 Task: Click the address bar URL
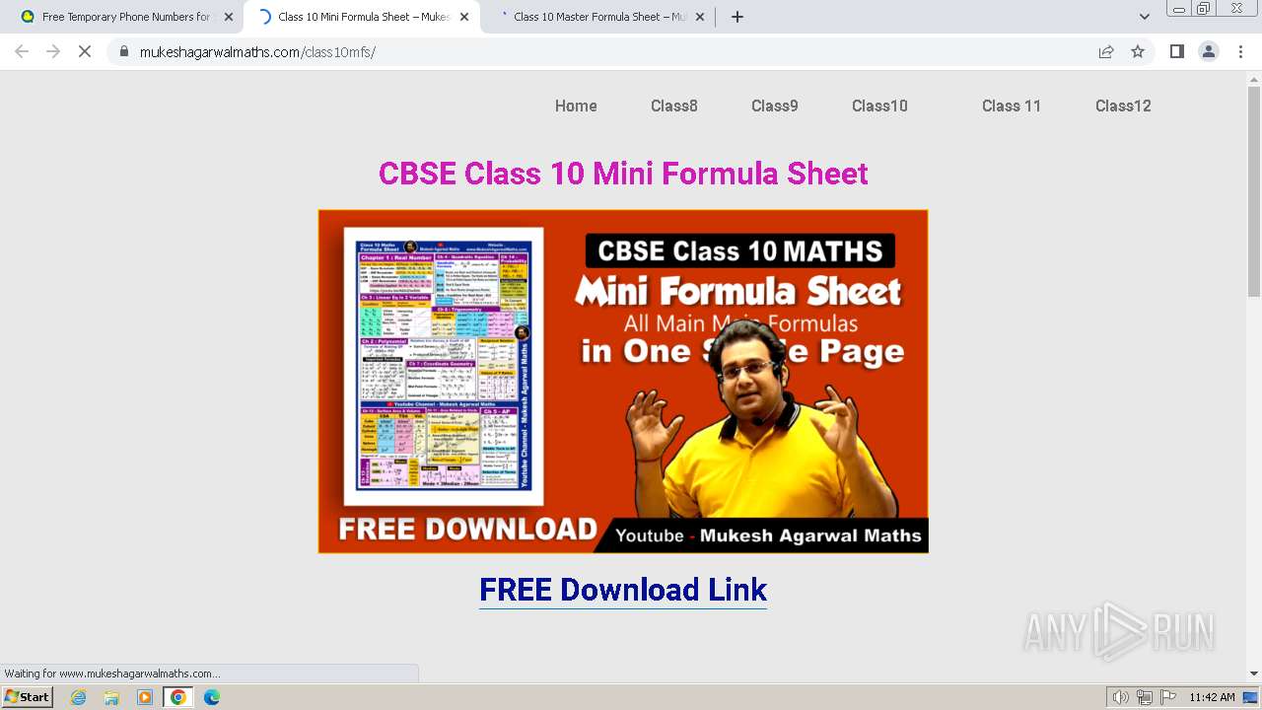point(257,52)
